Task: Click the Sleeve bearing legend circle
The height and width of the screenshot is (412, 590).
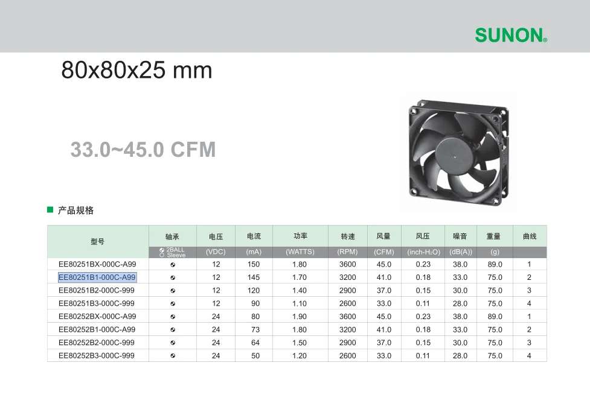Action: pyautogui.click(x=162, y=255)
